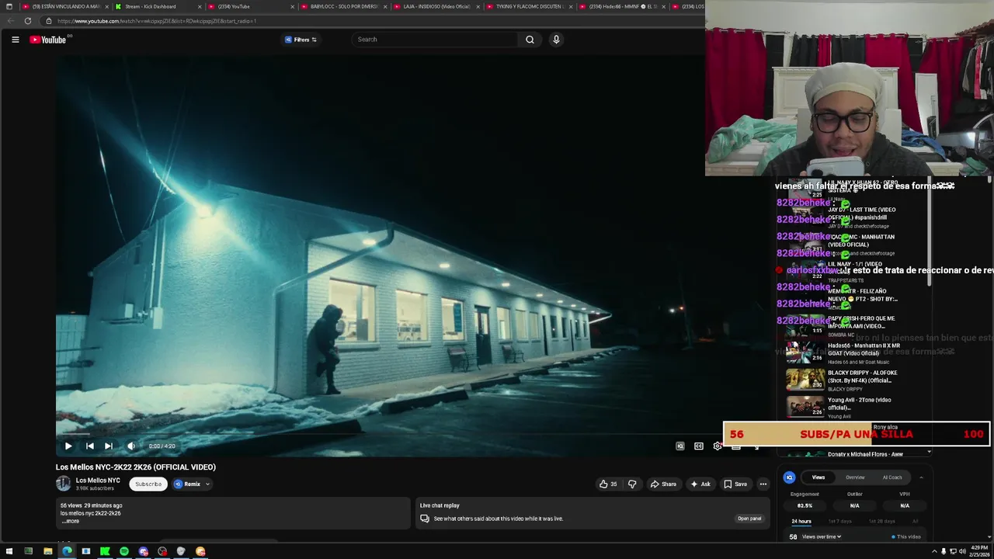Dislike the video
The height and width of the screenshot is (559, 994).
[632, 484]
